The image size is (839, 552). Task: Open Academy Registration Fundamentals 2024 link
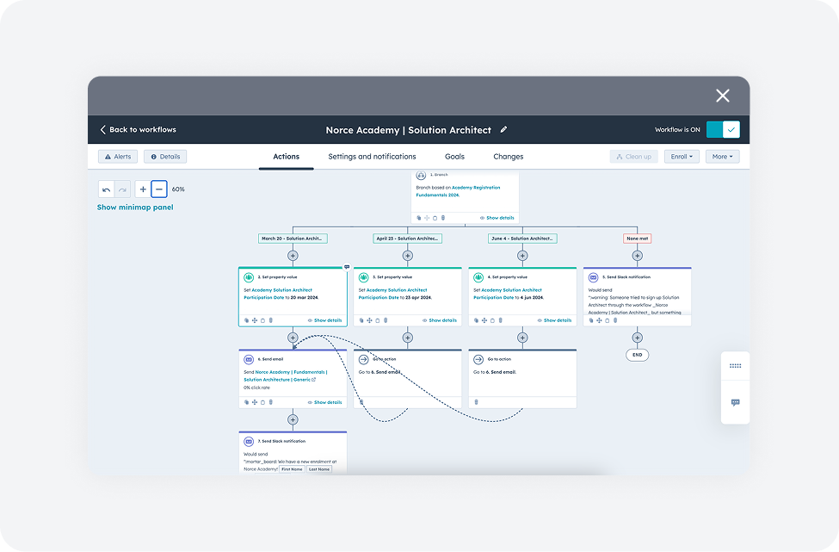point(458,192)
